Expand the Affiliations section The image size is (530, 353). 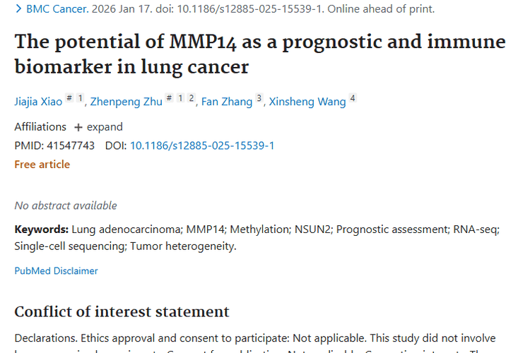(x=98, y=127)
